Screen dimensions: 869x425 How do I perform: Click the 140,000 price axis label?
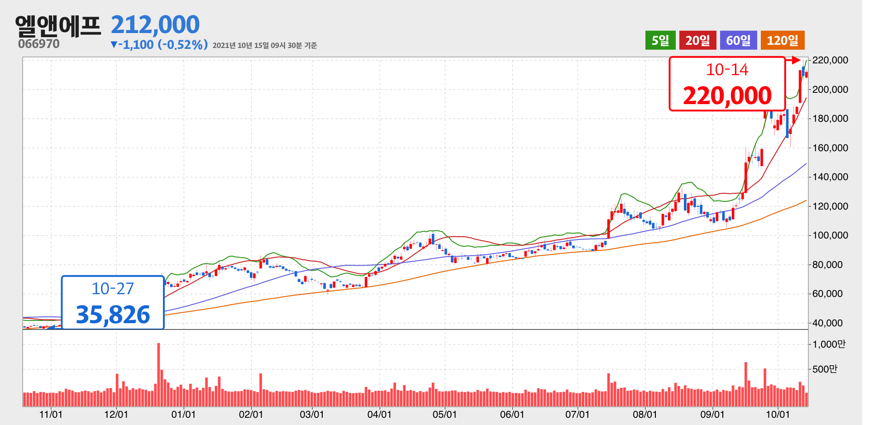point(830,177)
